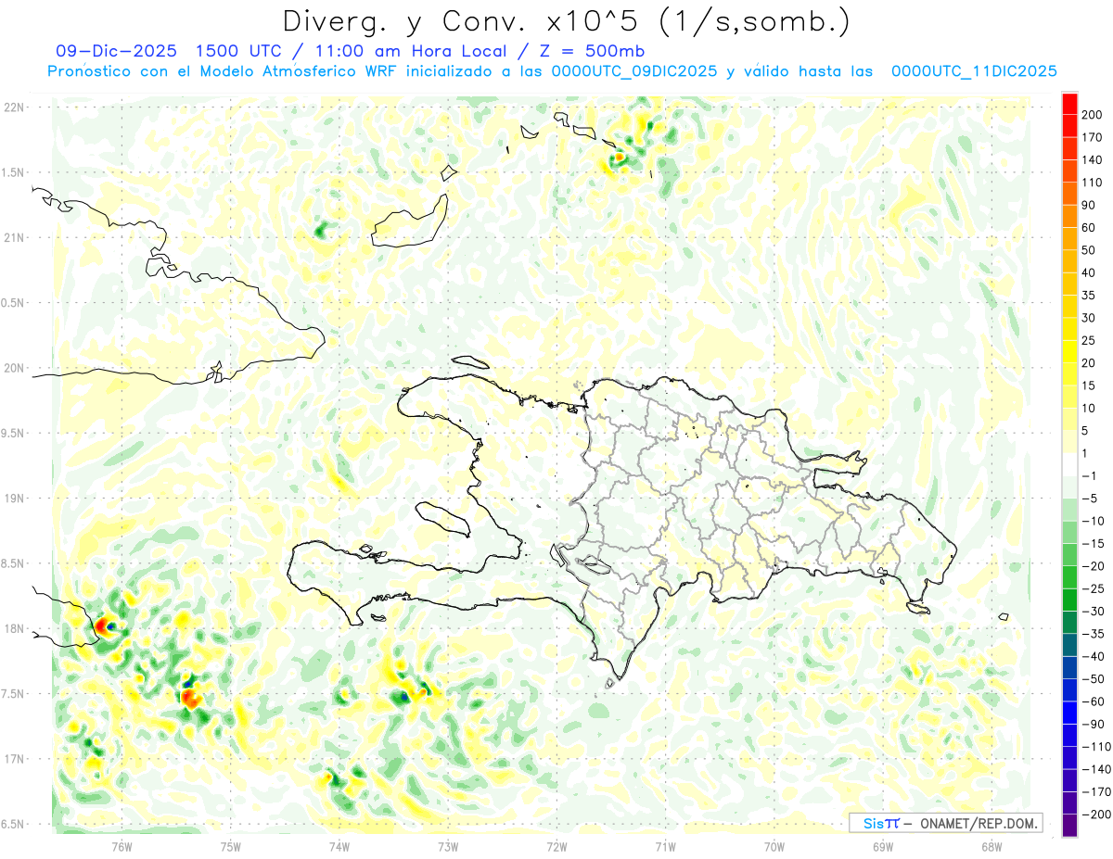1113x859 pixels.
Task: Click the '70W' longitude label
Action: pyautogui.click(x=774, y=846)
